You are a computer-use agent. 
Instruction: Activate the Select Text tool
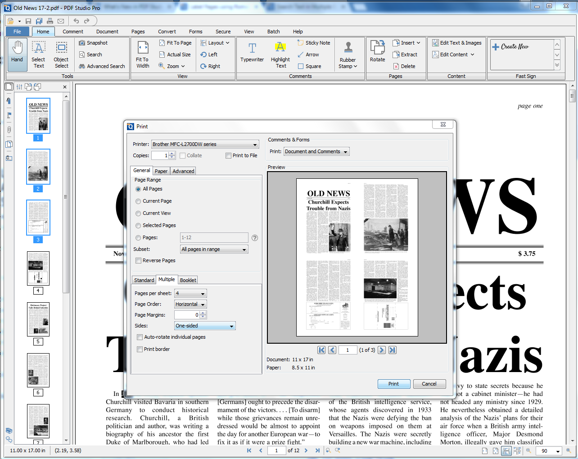39,54
